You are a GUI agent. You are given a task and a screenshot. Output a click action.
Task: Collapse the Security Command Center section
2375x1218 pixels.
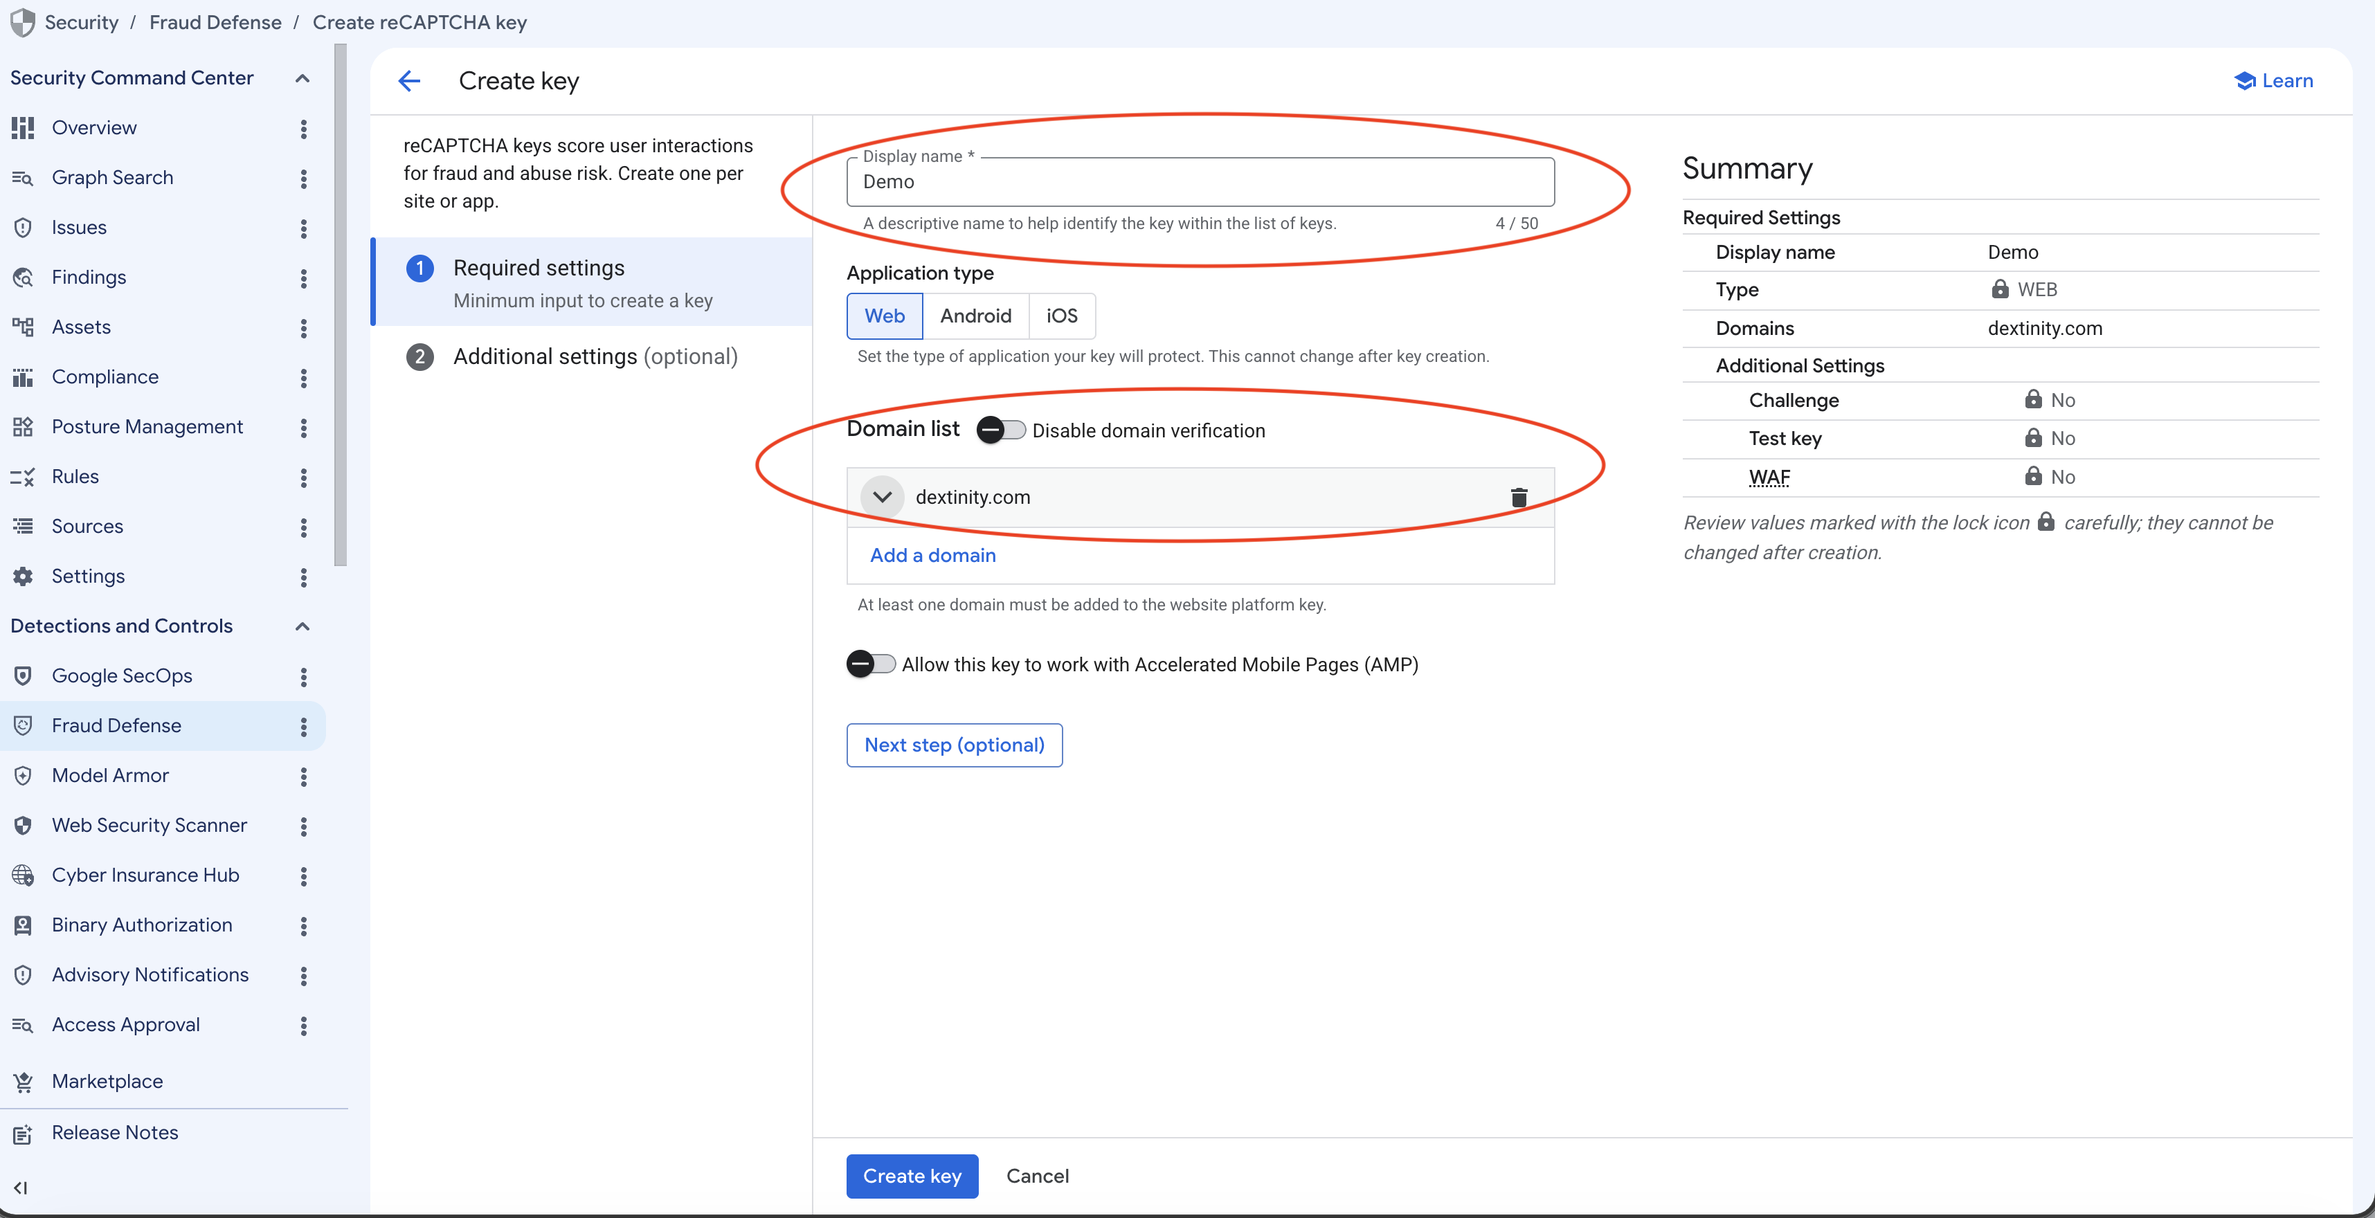[302, 78]
